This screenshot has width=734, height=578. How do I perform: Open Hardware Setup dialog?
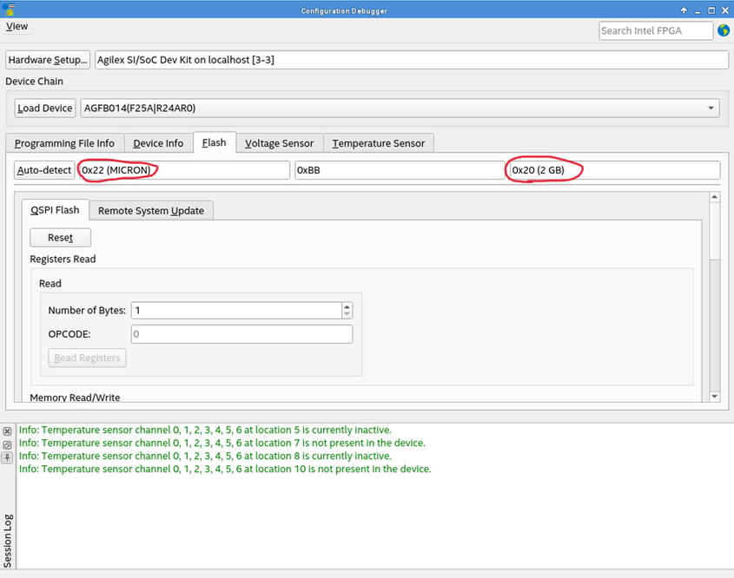(x=48, y=60)
